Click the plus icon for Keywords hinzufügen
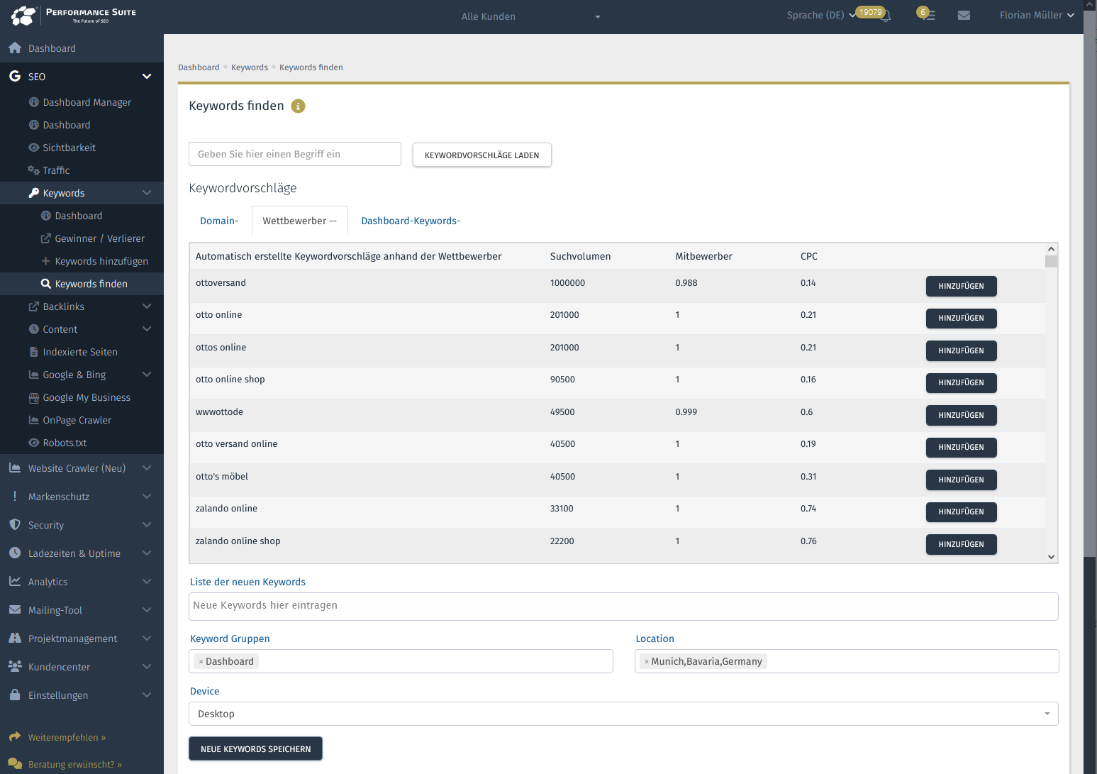Viewport: 1097px width, 774px height. coord(46,261)
